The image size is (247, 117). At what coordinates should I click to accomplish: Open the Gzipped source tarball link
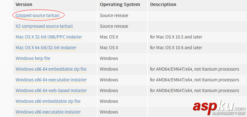tap(38, 16)
